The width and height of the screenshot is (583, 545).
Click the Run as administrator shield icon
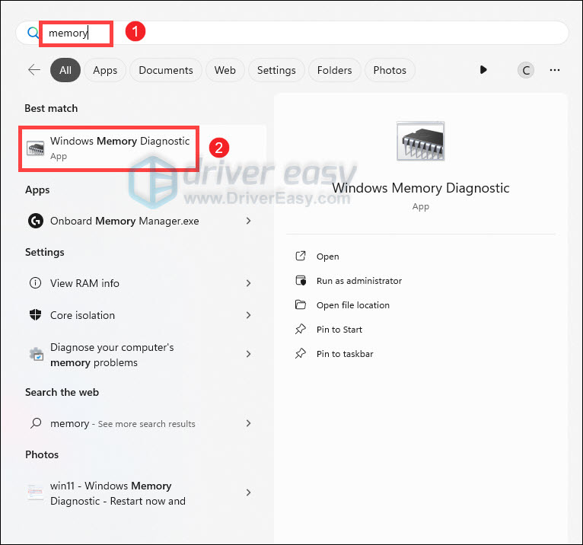pyautogui.click(x=301, y=280)
